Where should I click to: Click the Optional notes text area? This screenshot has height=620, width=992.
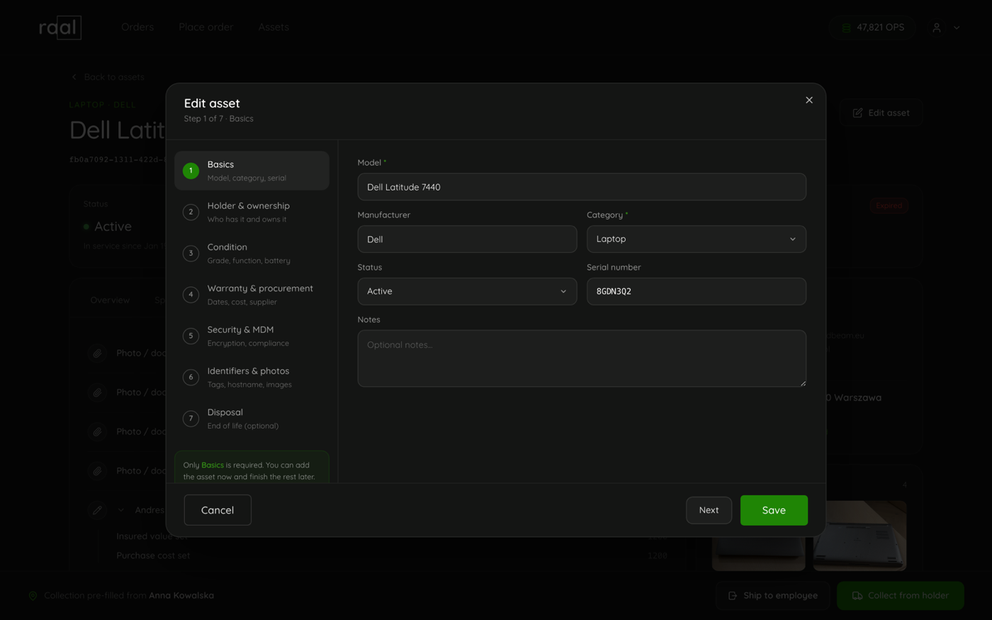coord(582,359)
